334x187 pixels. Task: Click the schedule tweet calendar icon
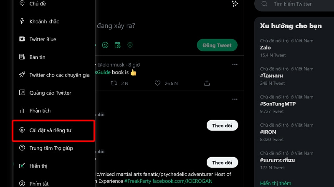click(117, 45)
